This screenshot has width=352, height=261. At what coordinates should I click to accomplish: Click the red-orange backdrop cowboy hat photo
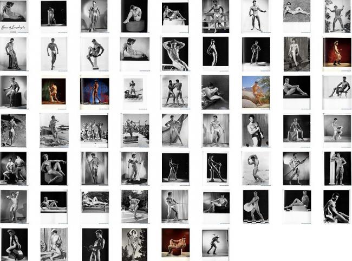pyautogui.click(x=336, y=52)
